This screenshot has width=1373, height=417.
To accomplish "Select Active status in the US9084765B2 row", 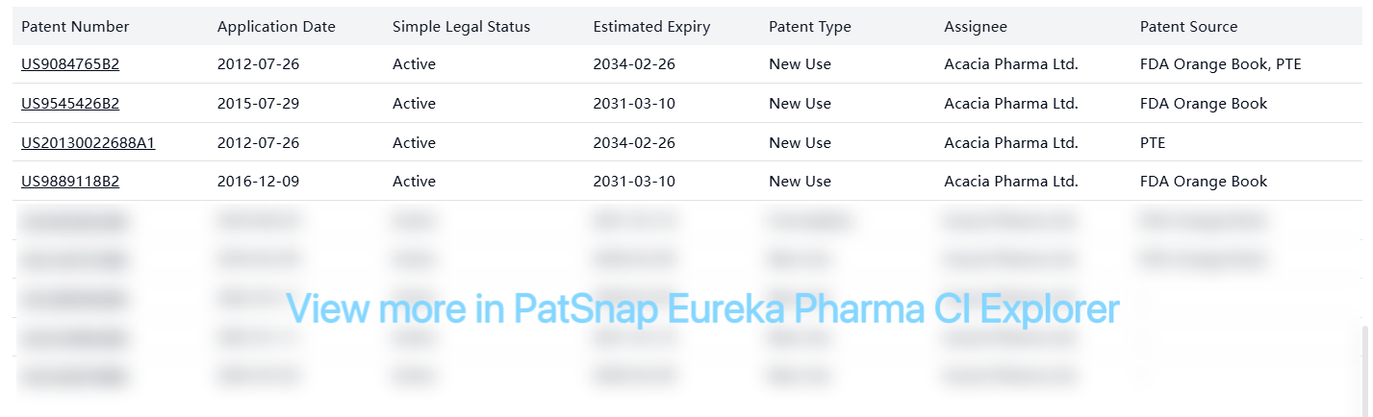I will [x=414, y=64].
